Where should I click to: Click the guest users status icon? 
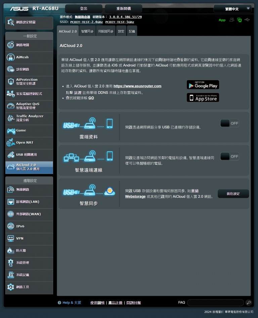click(x=232, y=20)
